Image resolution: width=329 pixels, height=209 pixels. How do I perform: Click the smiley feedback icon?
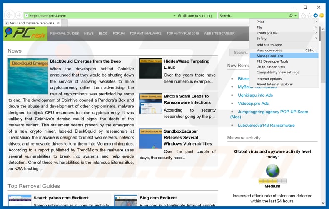tap(322, 15)
